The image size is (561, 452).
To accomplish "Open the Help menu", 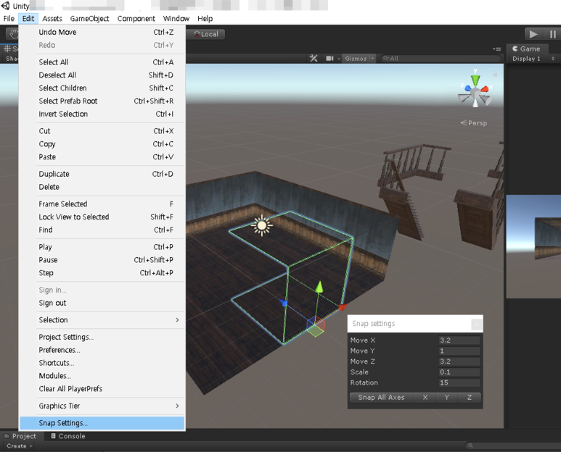I will 205,19.
